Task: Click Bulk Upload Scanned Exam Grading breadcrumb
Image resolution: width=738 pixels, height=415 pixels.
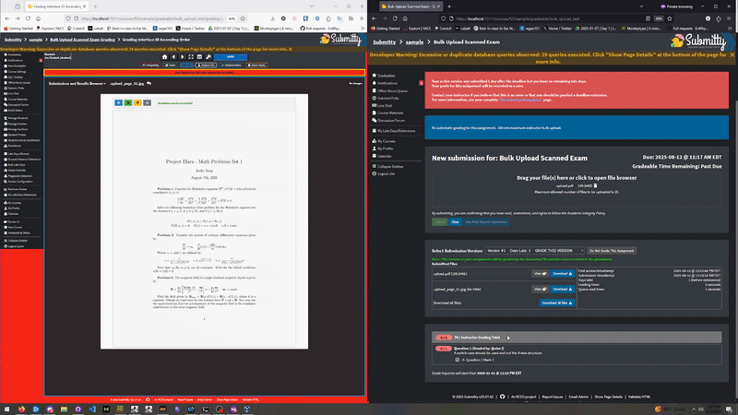Action: (x=82, y=40)
